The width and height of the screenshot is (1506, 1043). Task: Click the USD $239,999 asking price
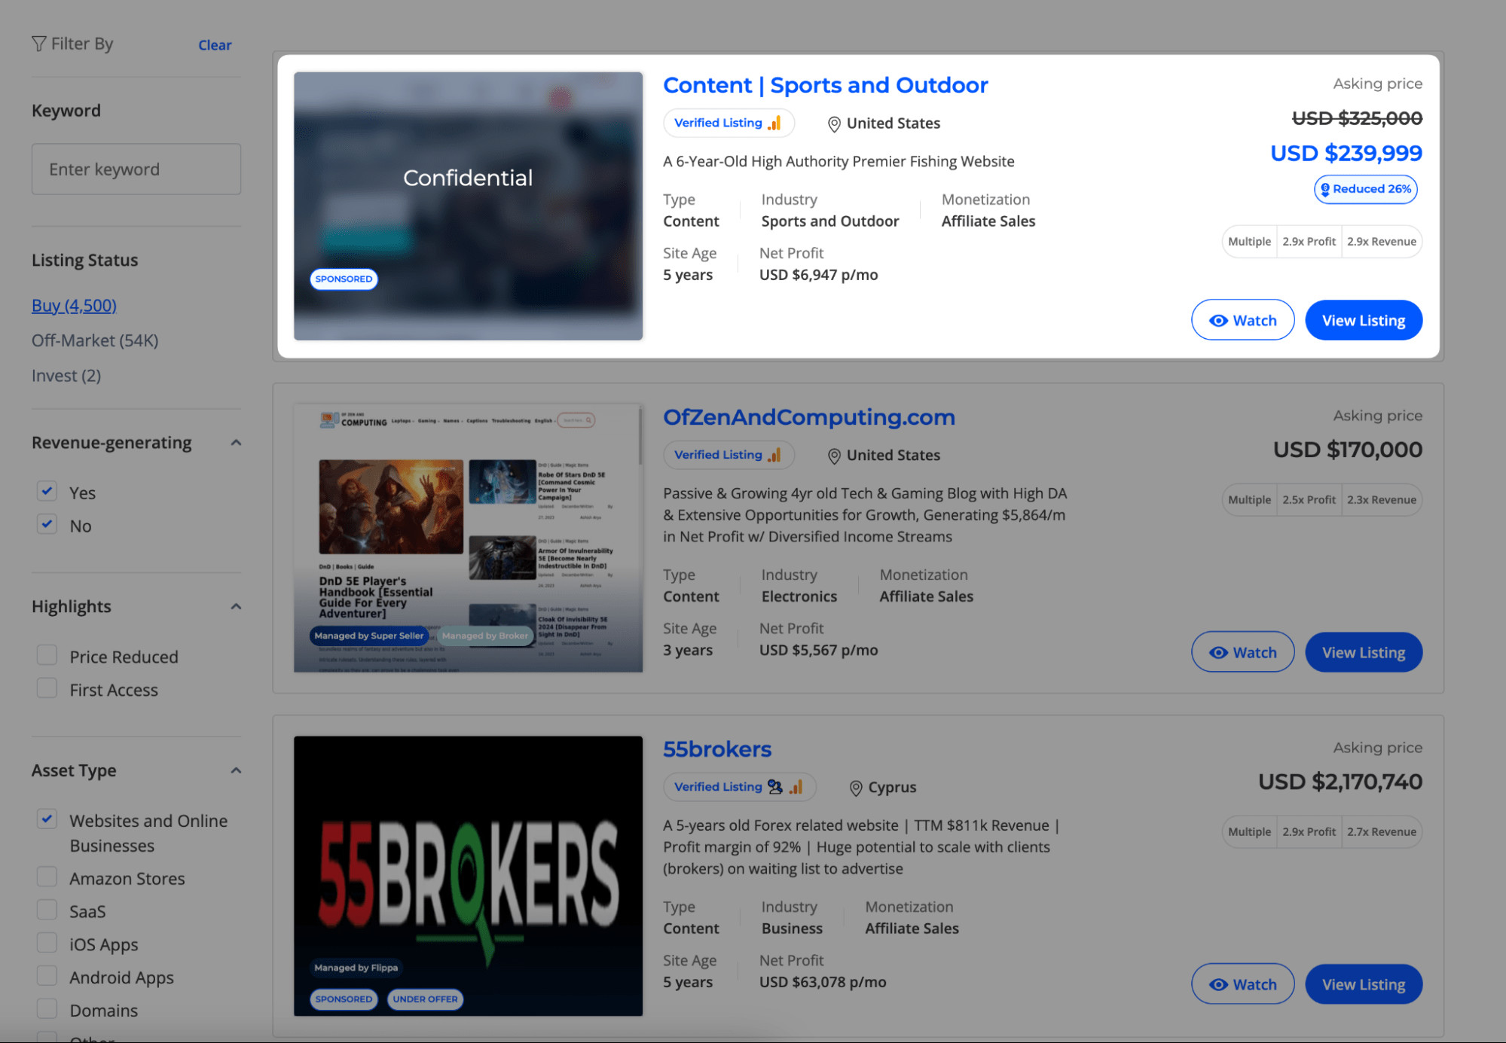pyautogui.click(x=1346, y=154)
